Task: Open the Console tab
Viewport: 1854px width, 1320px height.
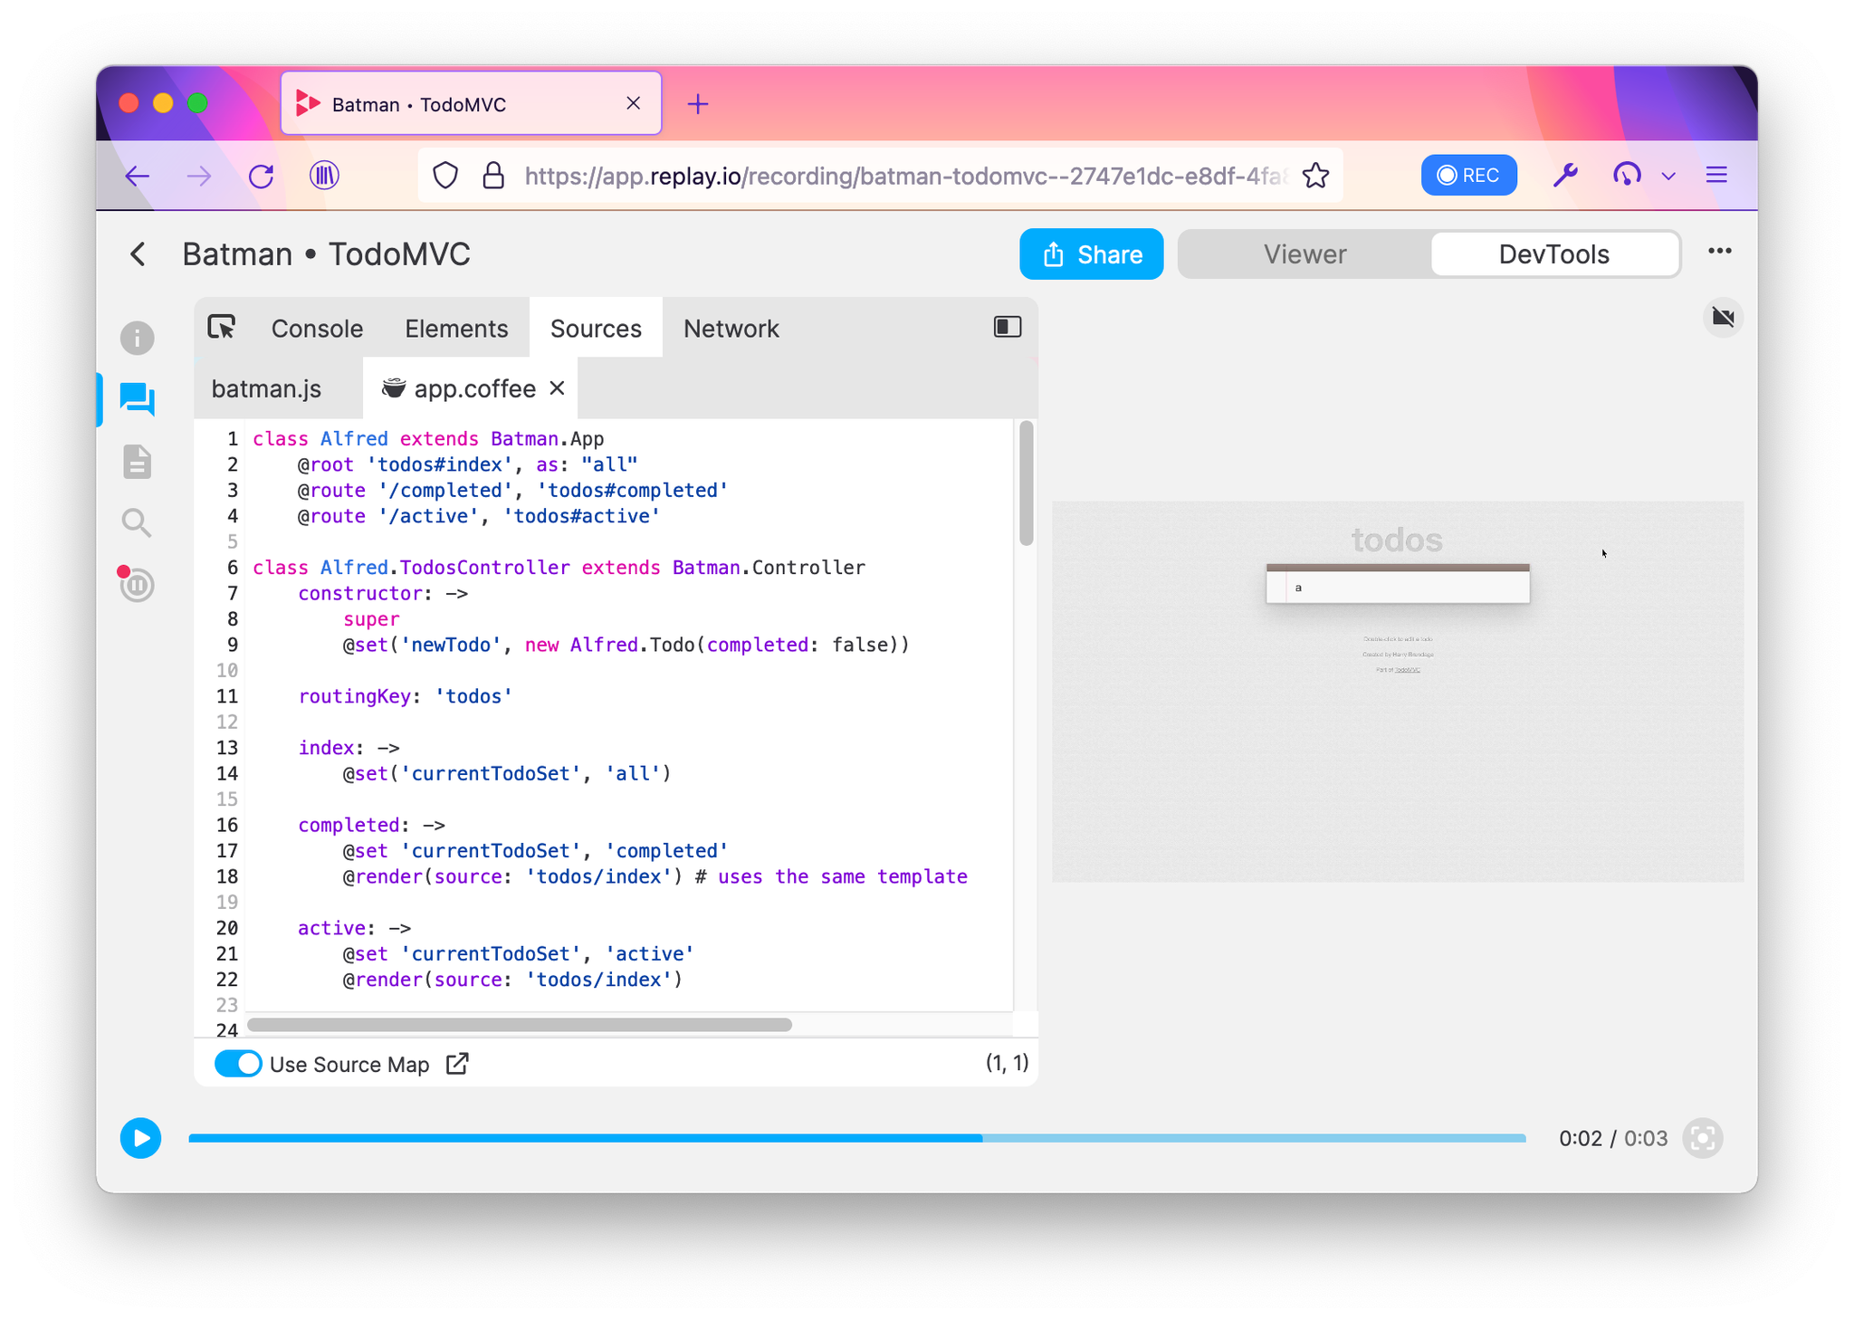Action: click(x=317, y=329)
